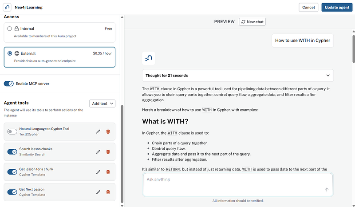
Task: Enable the Natural Language to Cypher Tool toggle
Action: [x=12, y=131]
